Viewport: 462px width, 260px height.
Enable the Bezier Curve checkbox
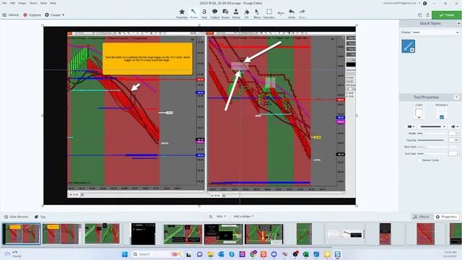[419, 160]
